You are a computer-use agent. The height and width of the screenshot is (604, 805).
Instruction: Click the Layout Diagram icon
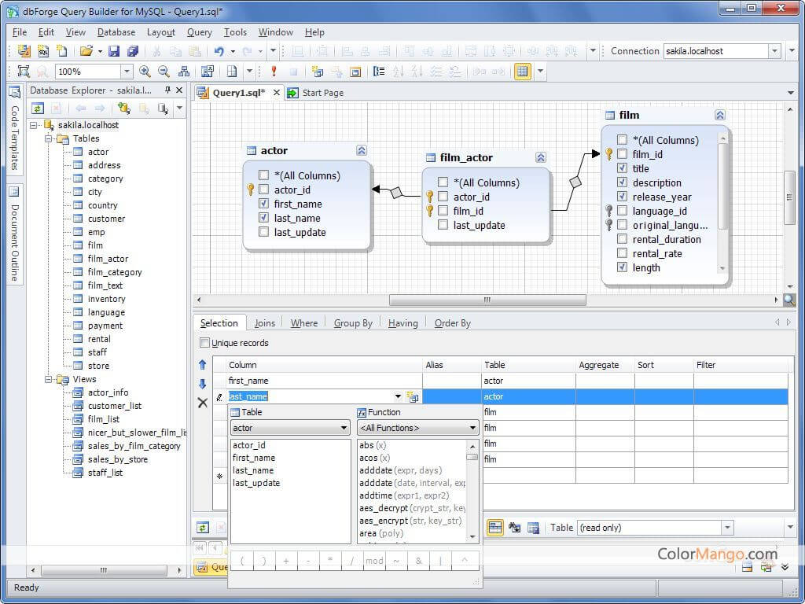(184, 72)
